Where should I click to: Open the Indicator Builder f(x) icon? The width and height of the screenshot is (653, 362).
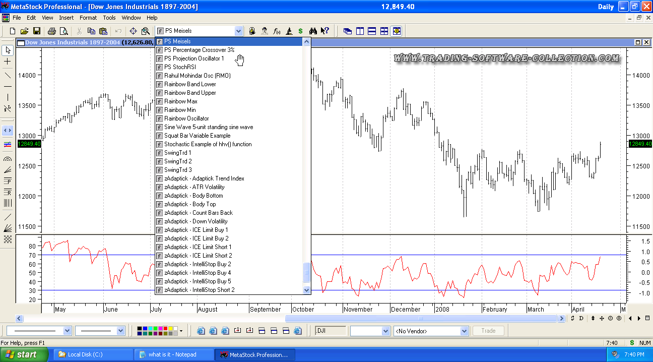point(277,31)
